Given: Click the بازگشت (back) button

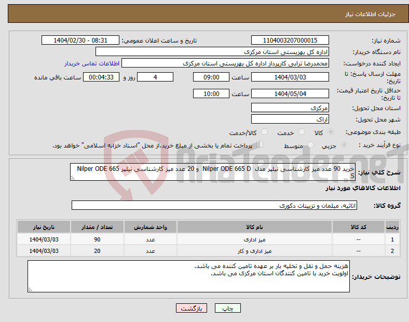Looking at the screenshot, I should click(x=192, y=308).
